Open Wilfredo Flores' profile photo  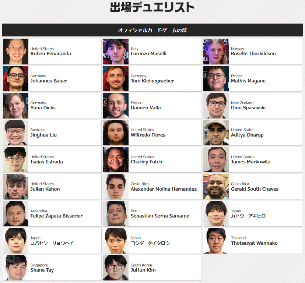[116, 132]
